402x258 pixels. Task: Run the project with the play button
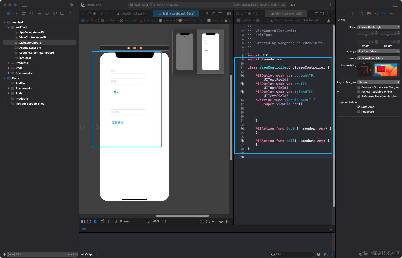(72, 5)
